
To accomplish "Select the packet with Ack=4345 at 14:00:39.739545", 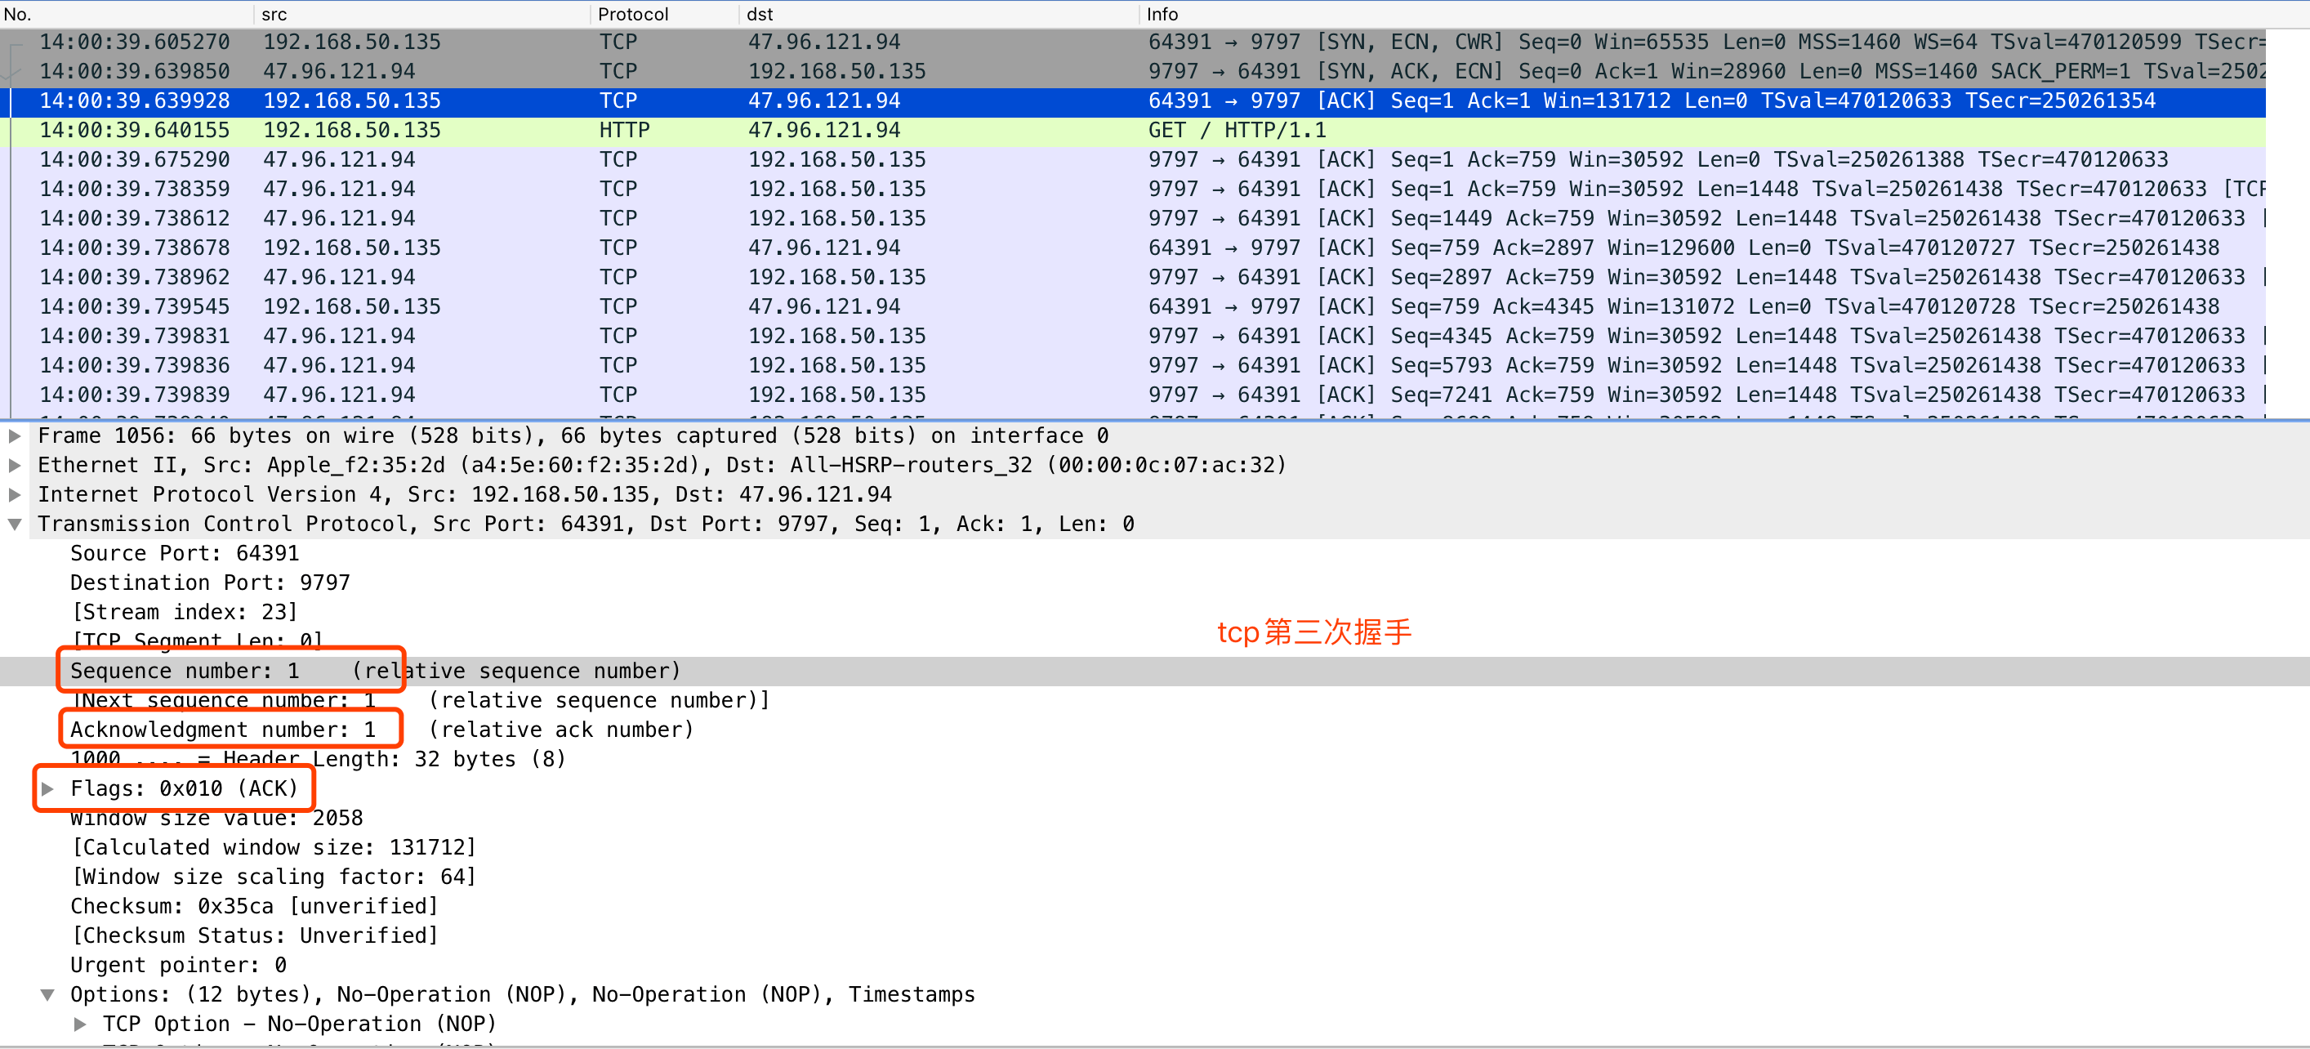I will pyautogui.click(x=1134, y=307).
